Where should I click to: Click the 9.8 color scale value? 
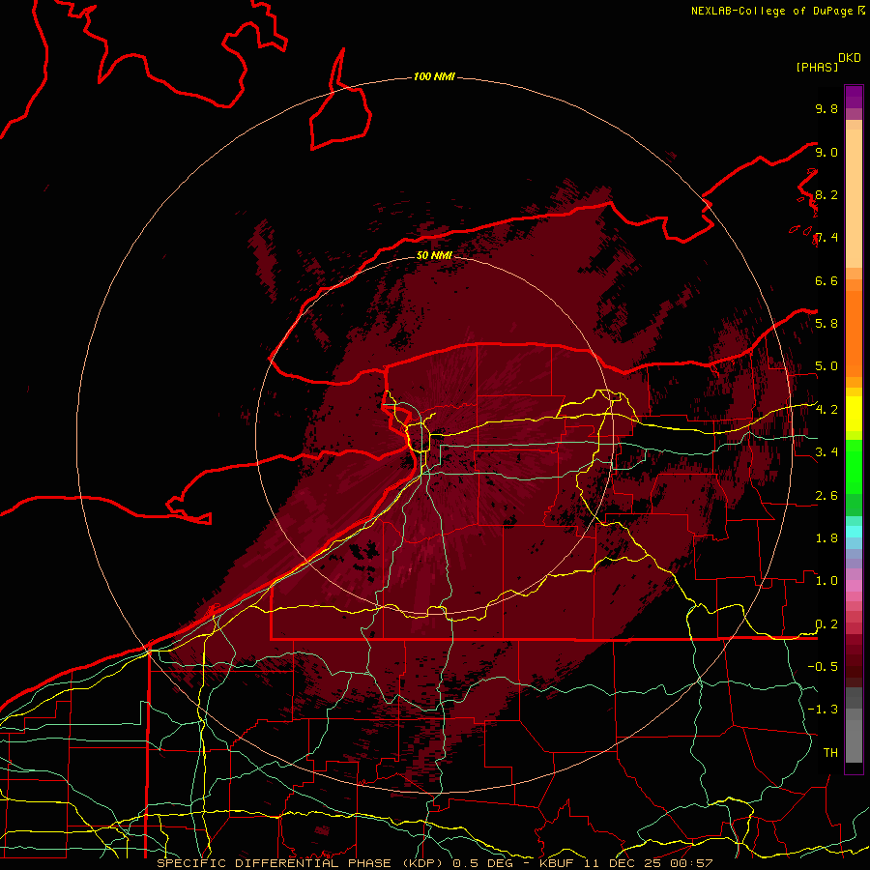click(826, 108)
